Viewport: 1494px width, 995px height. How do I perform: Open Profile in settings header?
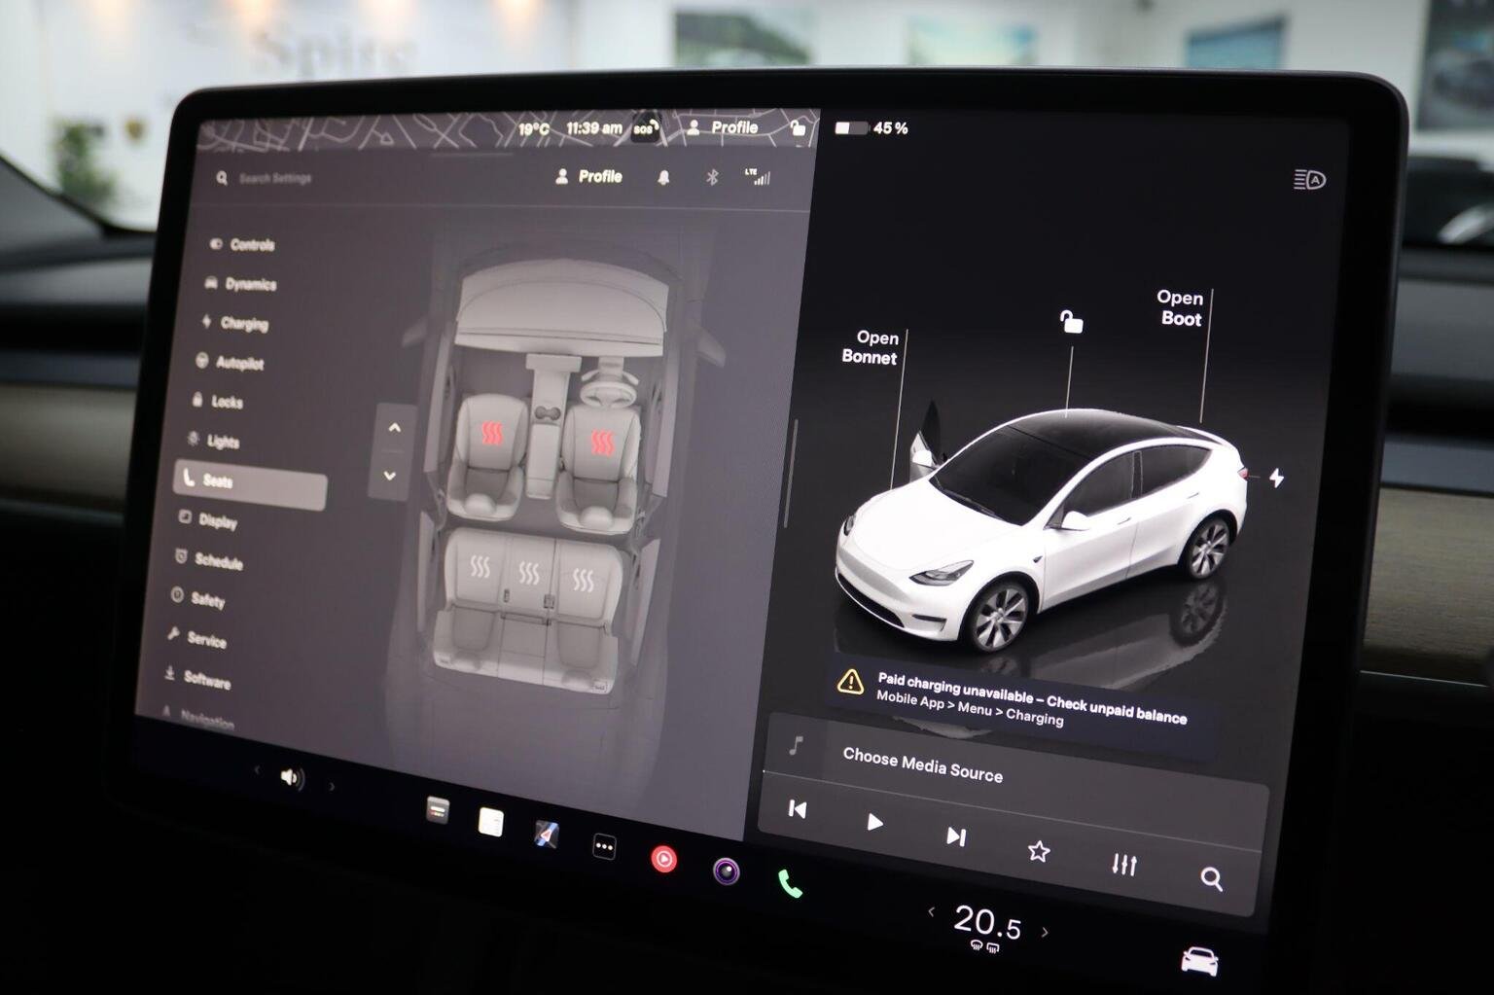pos(588,176)
